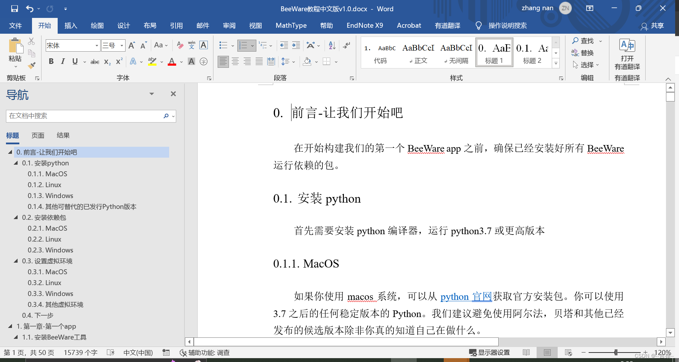
Task: Toggle align left paragraph
Action: (x=223, y=62)
